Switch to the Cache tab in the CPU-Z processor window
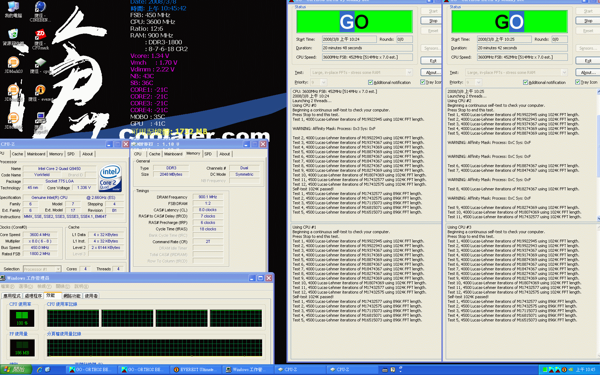This screenshot has height=375, width=600. pyautogui.click(x=17, y=154)
